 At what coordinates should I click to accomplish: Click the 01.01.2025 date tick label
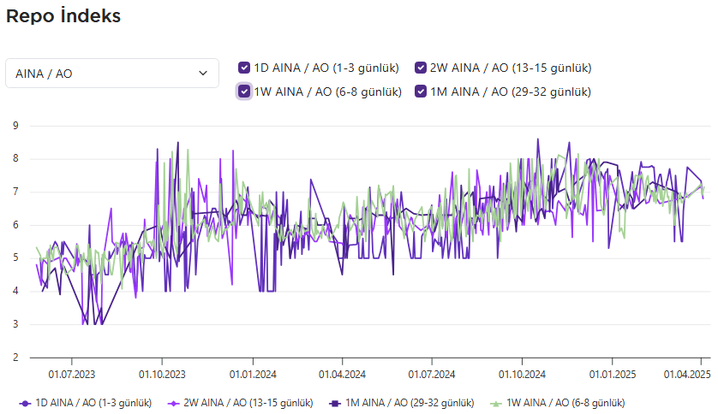612,374
